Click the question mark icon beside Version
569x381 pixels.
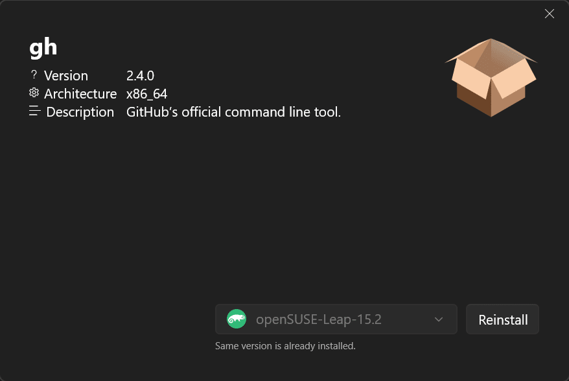tap(34, 75)
